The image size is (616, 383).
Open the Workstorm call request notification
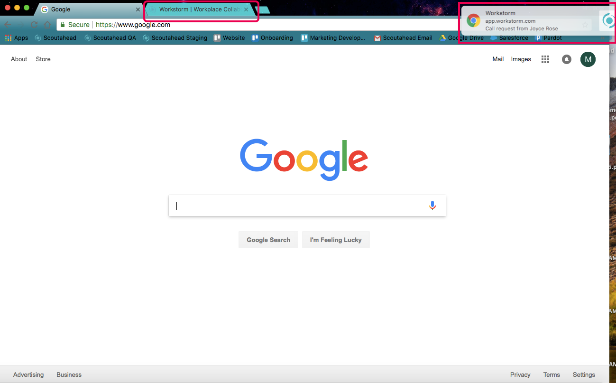526,21
